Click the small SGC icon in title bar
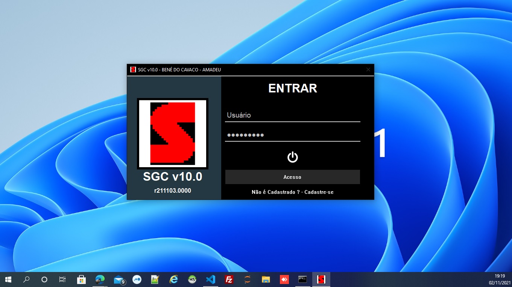512x287 pixels. coord(133,69)
